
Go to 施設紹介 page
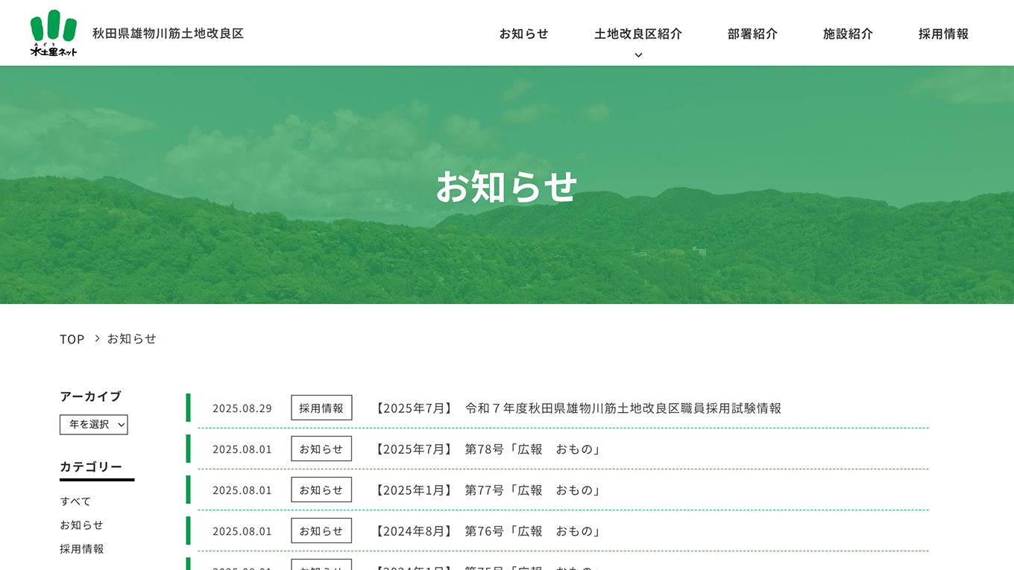[848, 34]
